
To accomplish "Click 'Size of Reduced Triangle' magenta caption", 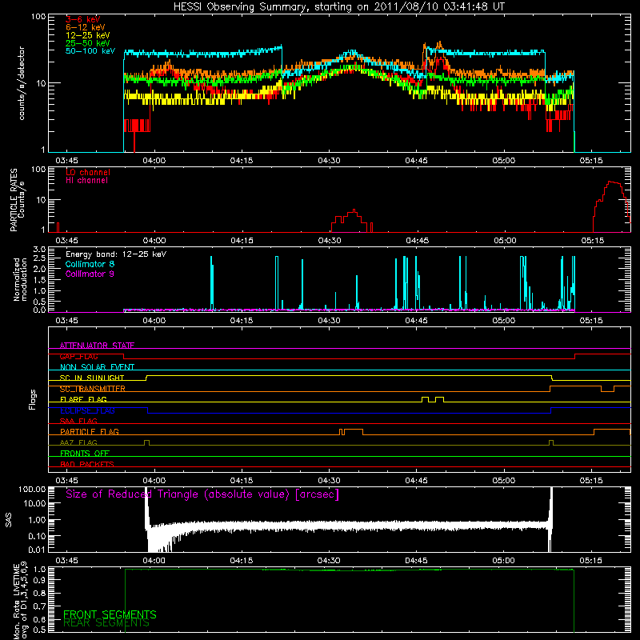I will tap(202, 494).
